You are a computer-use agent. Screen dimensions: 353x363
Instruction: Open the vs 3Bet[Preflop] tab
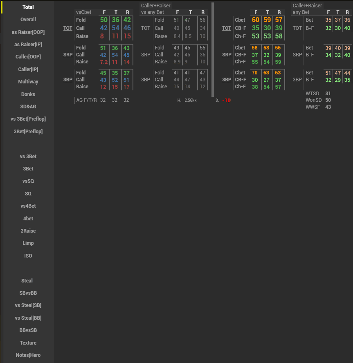(28, 119)
